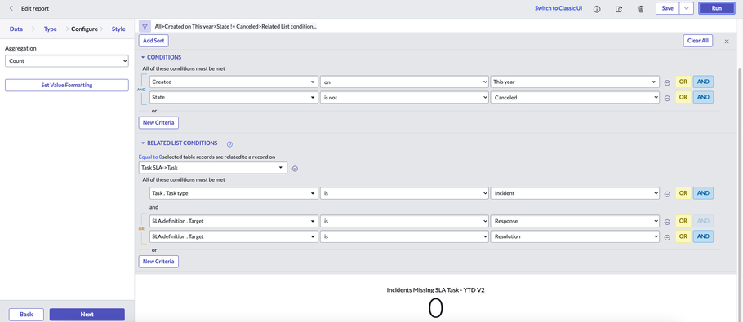Run the report
Viewport: 743px width, 322px height.
tap(717, 8)
